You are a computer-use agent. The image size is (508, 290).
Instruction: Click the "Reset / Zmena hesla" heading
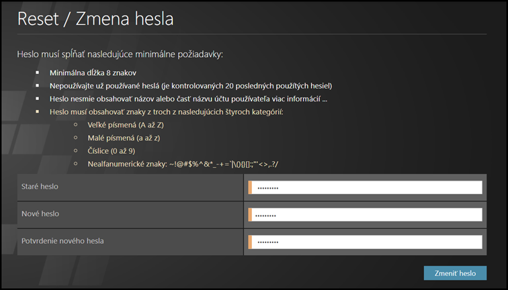point(95,19)
